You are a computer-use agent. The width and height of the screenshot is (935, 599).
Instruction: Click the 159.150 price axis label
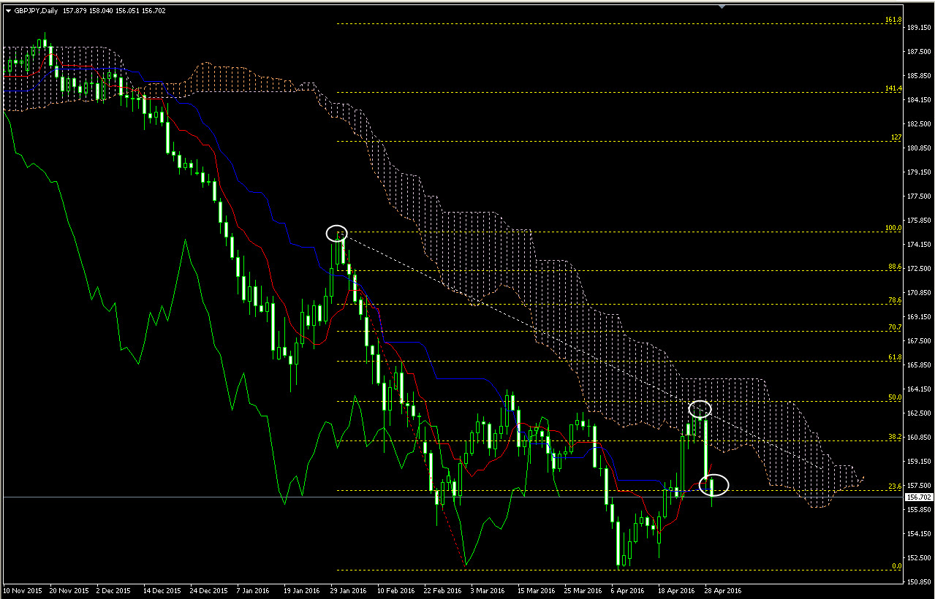point(919,462)
